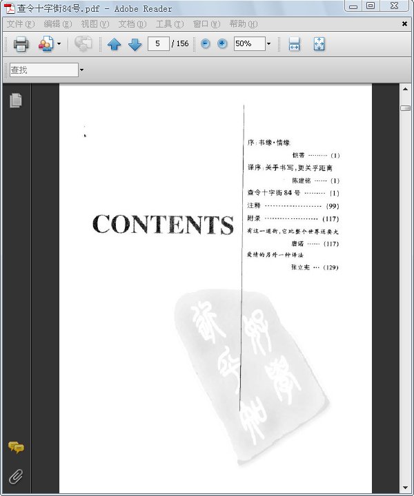Viewport: 414px width, 496px height.
Task: Open the 工具(T) menu
Action: [x=170, y=24]
